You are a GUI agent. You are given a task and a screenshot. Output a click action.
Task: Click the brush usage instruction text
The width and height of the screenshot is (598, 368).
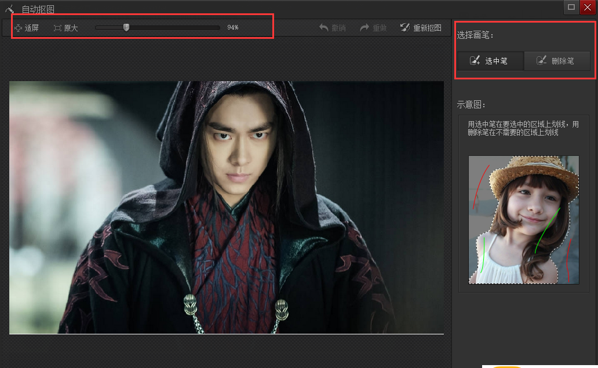click(523, 128)
